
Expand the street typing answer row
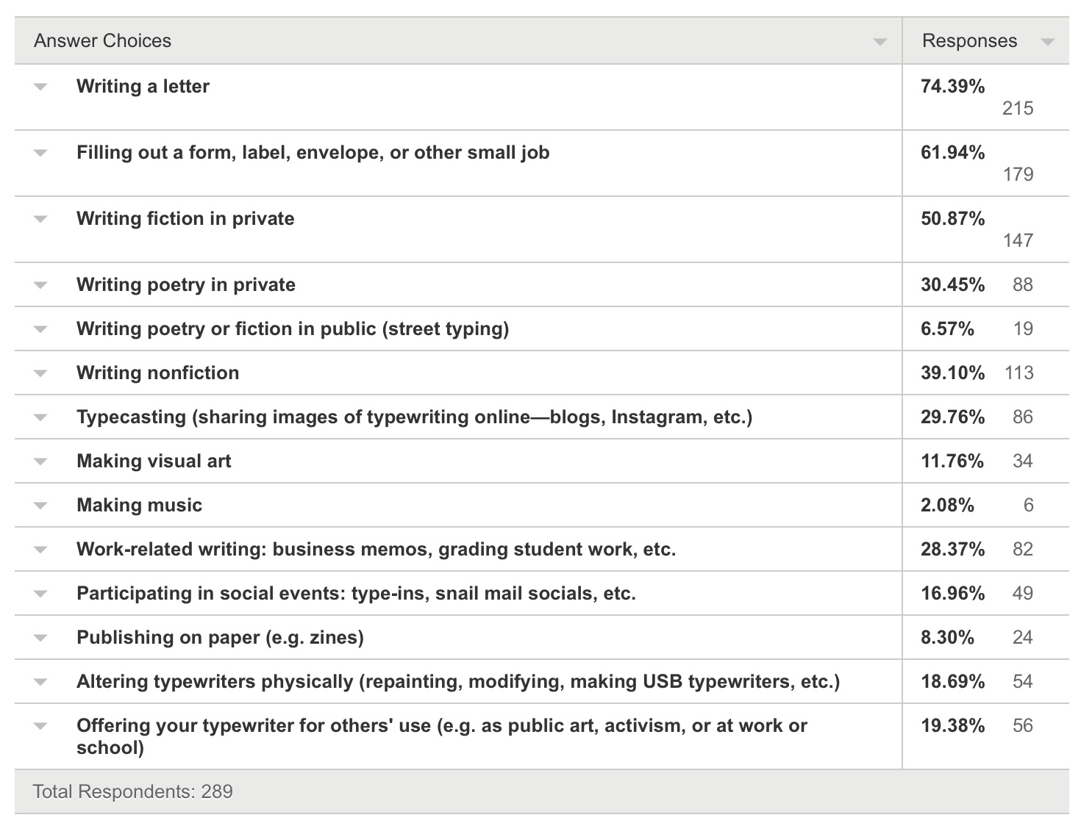click(39, 328)
